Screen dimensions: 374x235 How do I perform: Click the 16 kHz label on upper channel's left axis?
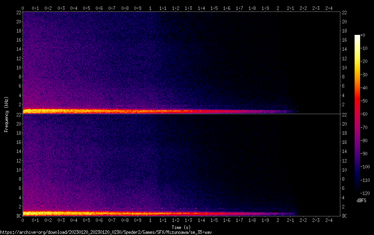pyautogui.click(x=18, y=40)
